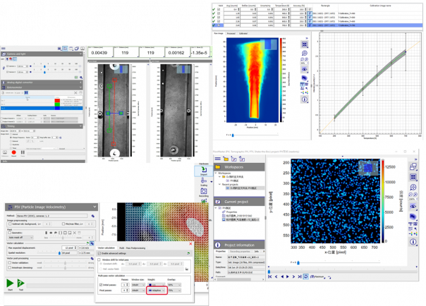Toggle the Vector validation checkbox
Screen dimensions: 426x306
(x=10, y=264)
